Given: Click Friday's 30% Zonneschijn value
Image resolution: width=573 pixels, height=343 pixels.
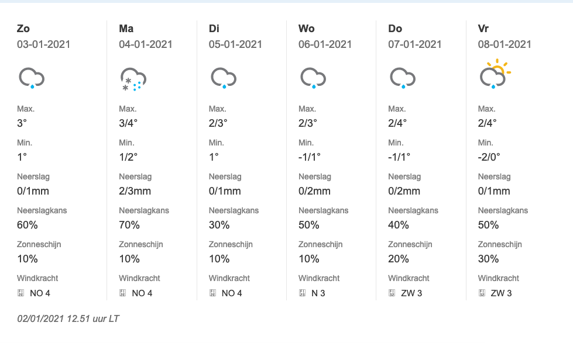Looking at the screenshot, I should click(488, 259).
